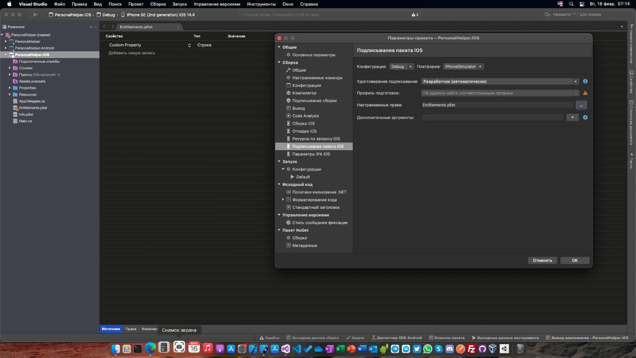The width and height of the screenshot is (636, 358).
Task: Select 'Параметры IPA iOS' in options tree
Action: click(311, 154)
